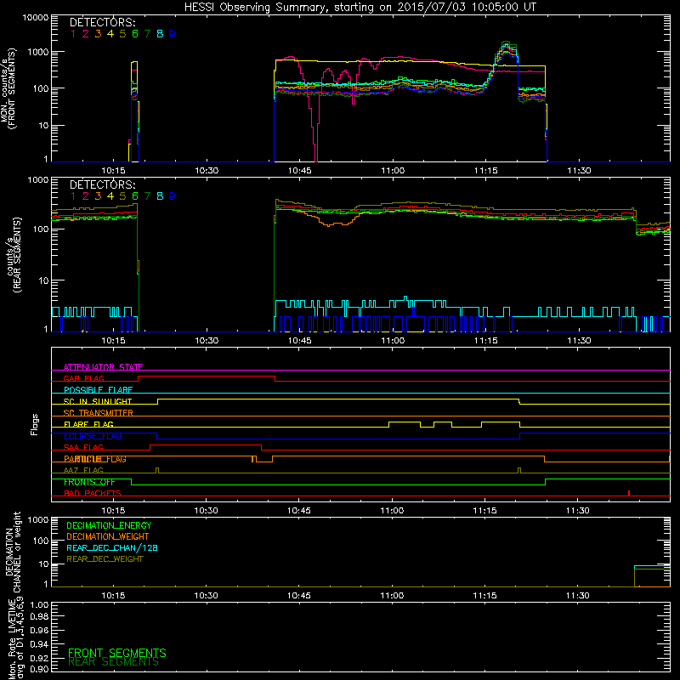Click the REAR SEGMENTS livetime legend label
Viewport: 680px width, 680px height.
[113, 662]
